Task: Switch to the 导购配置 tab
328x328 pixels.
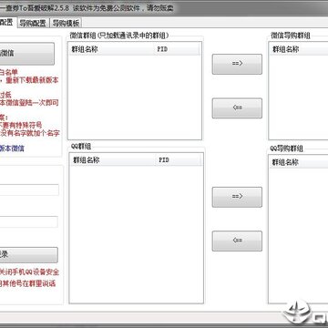Action: coord(34,23)
